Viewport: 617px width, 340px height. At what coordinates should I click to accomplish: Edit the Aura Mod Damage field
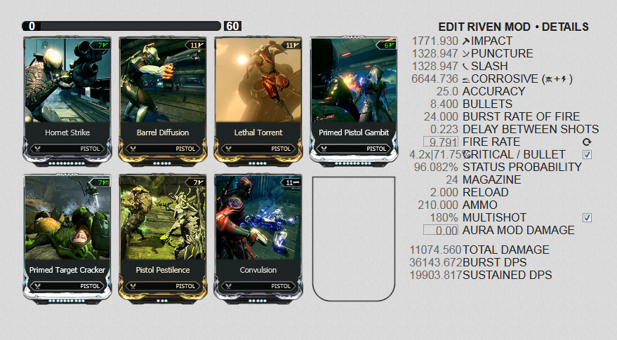pyautogui.click(x=441, y=230)
